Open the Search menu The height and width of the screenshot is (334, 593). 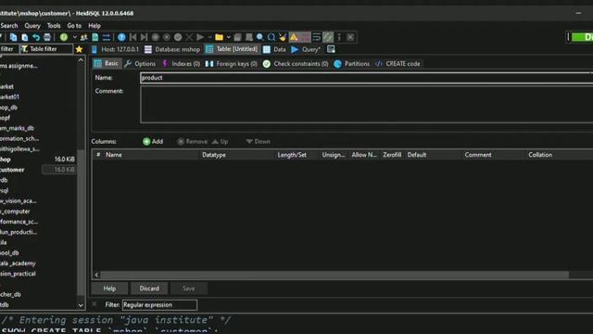coord(9,26)
